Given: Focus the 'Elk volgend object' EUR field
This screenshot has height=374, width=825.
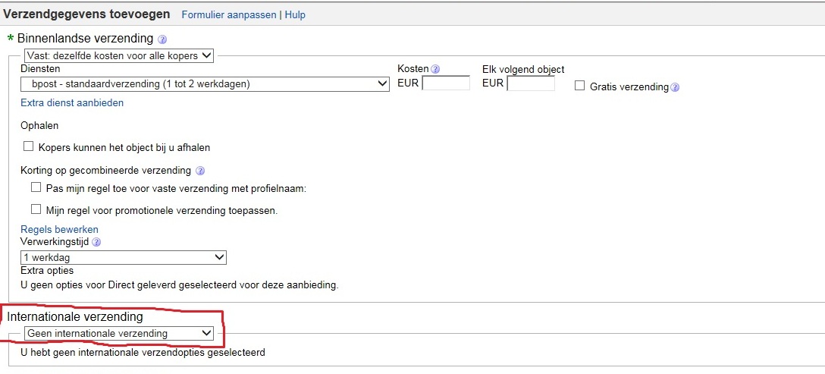Looking at the screenshot, I should pyautogui.click(x=531, y=83).
